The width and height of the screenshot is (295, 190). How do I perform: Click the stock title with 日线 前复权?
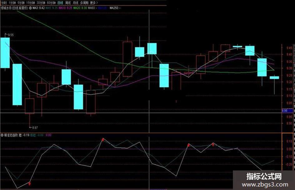pos(14,8)
